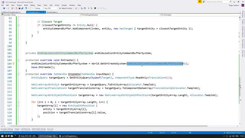Click HasTarget type on line 95
Viewport: 245px width, 138px height.
point(126,29)
